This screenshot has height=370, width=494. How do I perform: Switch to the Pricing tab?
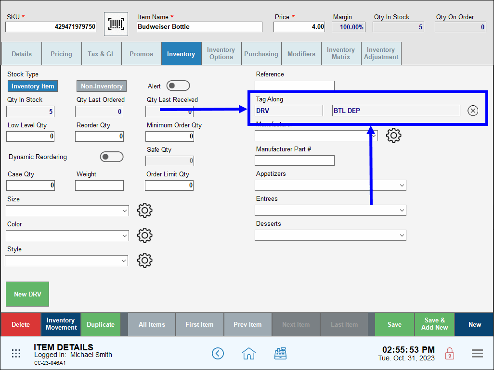61,53
